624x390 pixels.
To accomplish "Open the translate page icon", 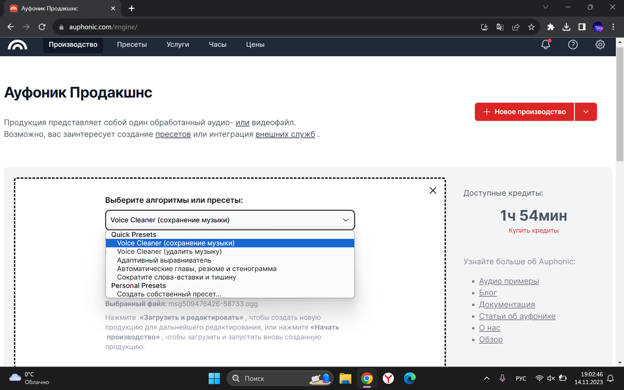I will pos(500,27).
